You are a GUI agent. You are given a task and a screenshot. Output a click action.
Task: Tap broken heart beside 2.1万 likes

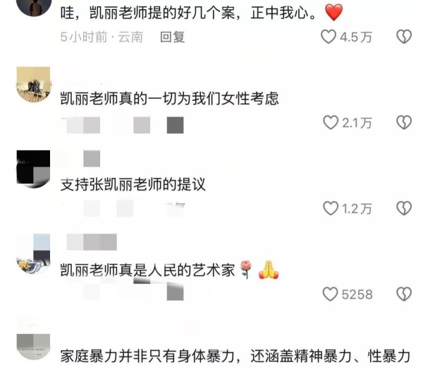[404, 122]
